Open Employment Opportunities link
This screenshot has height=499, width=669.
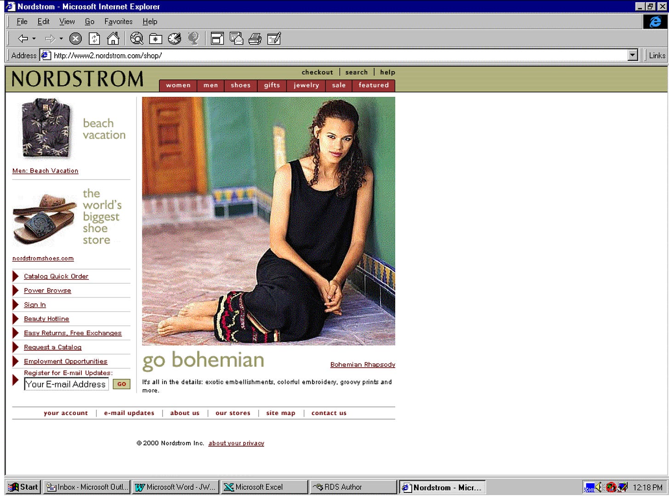(x=65, y=362)
